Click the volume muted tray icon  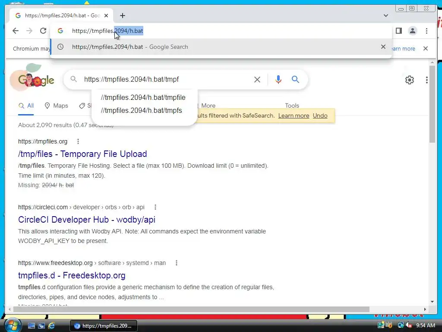coord(409,326)
